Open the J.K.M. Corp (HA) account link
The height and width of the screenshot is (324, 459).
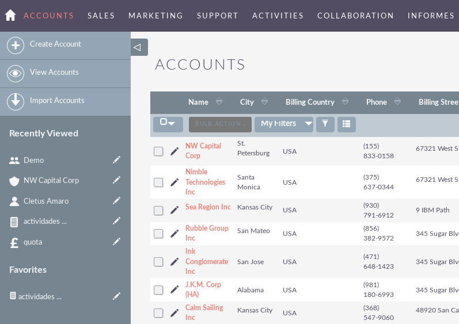(x=203, y=289)
